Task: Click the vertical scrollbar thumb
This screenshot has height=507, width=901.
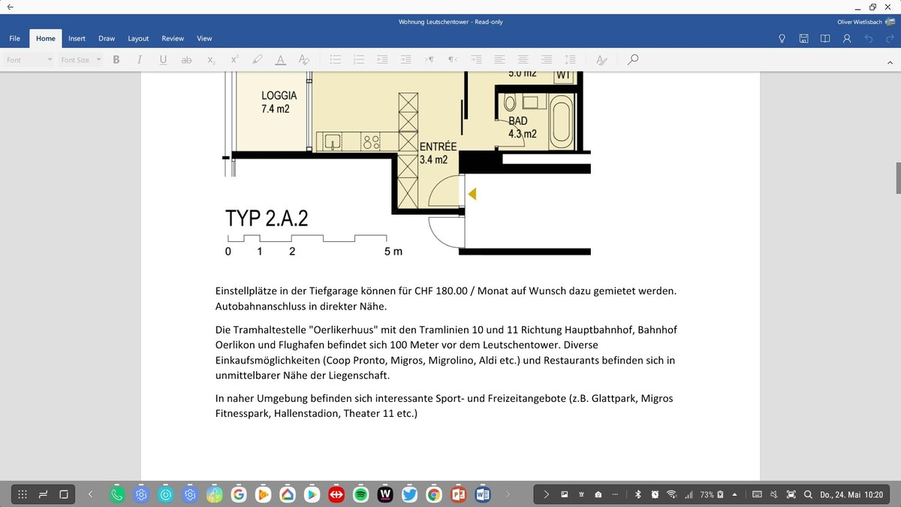Action: click(x=898, y=177)
